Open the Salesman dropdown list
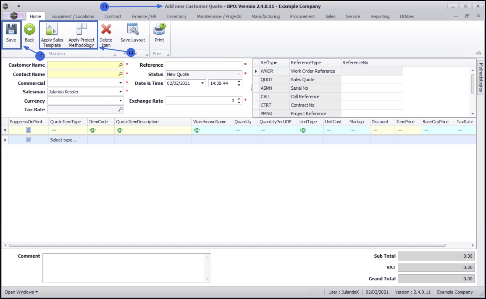Screen dimensions: 486x299 click(121, 92)
